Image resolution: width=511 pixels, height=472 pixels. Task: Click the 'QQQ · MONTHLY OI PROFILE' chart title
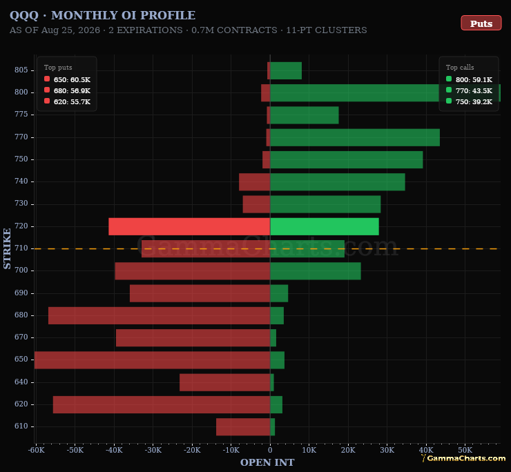tap(102, 15)
